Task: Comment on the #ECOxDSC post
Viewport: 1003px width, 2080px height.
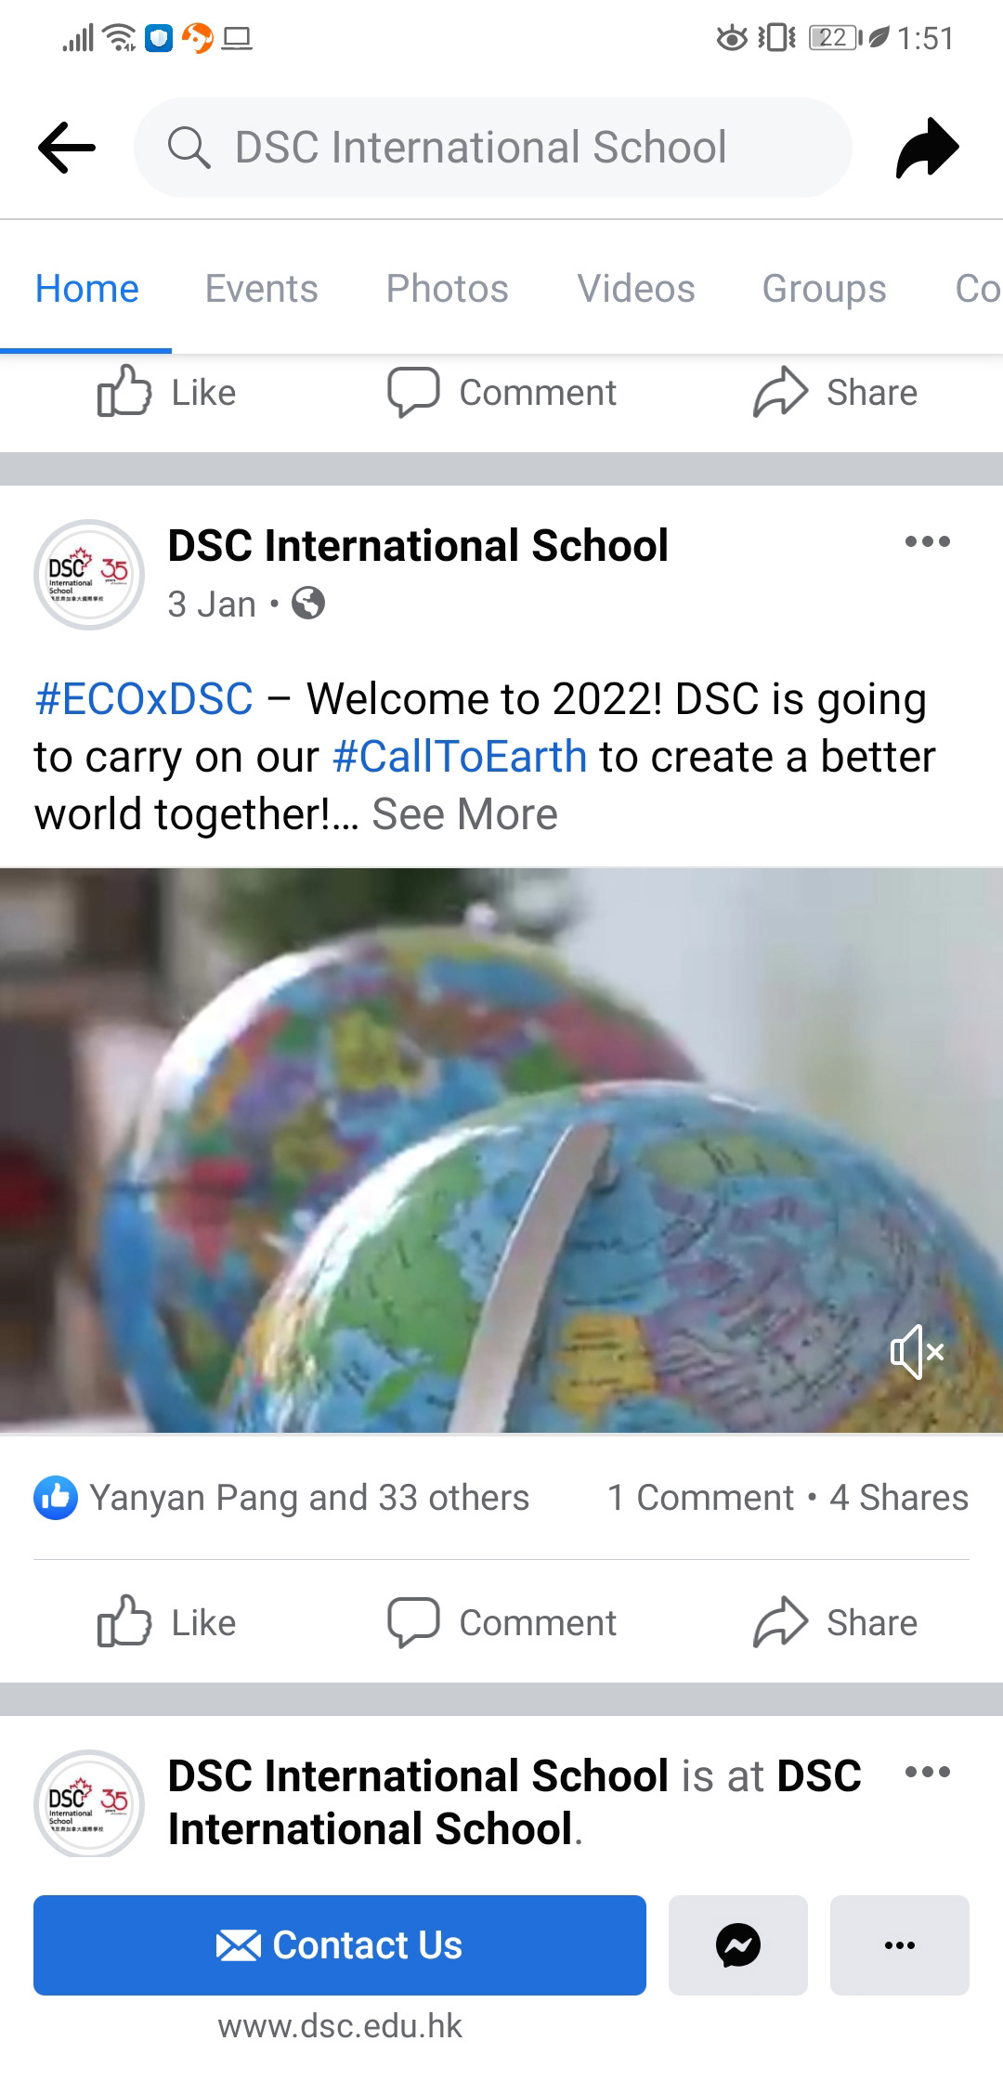Action: coord(501,1622)
